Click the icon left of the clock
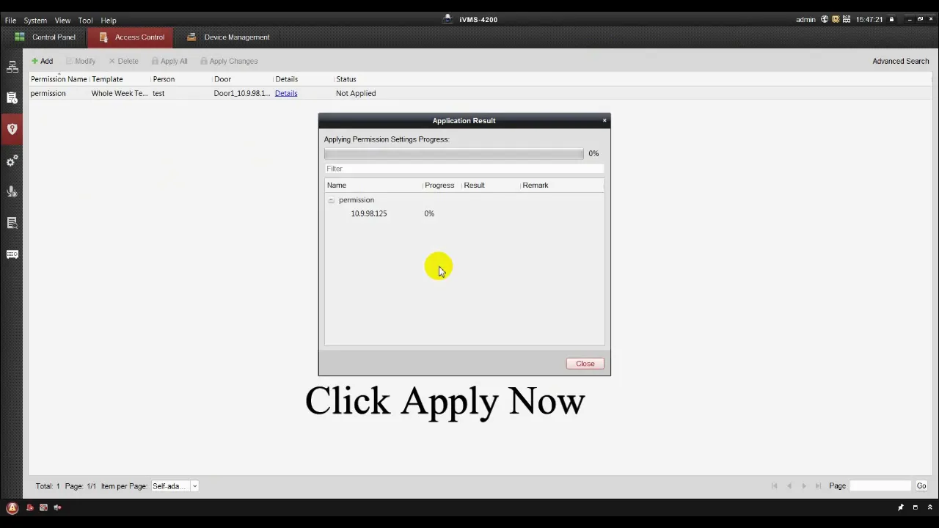Screen dimensions: 939x528 pos(847,20)
